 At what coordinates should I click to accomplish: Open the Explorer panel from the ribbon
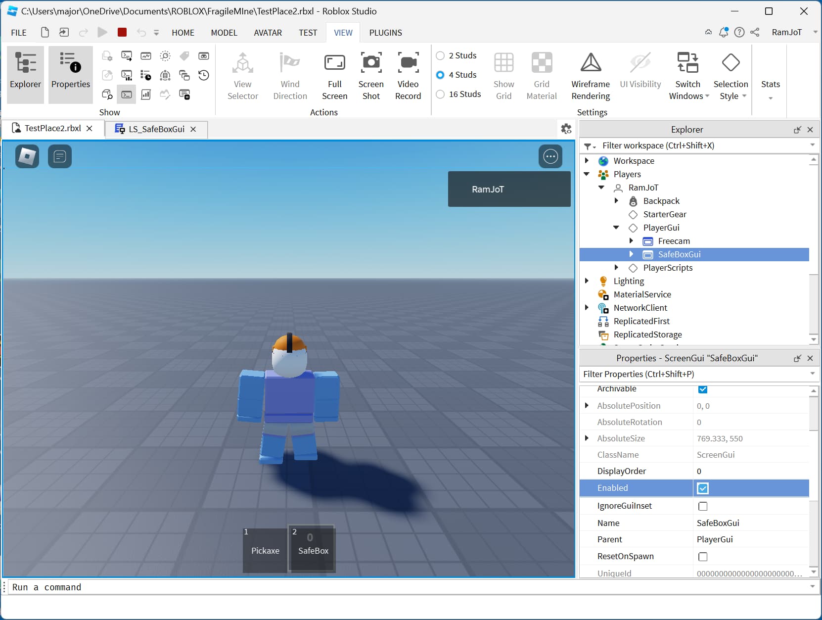(25, 73)
